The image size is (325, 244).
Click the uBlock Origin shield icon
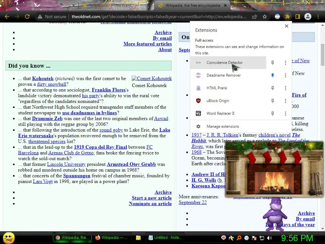pyautogui.click(x=198, y=101)
